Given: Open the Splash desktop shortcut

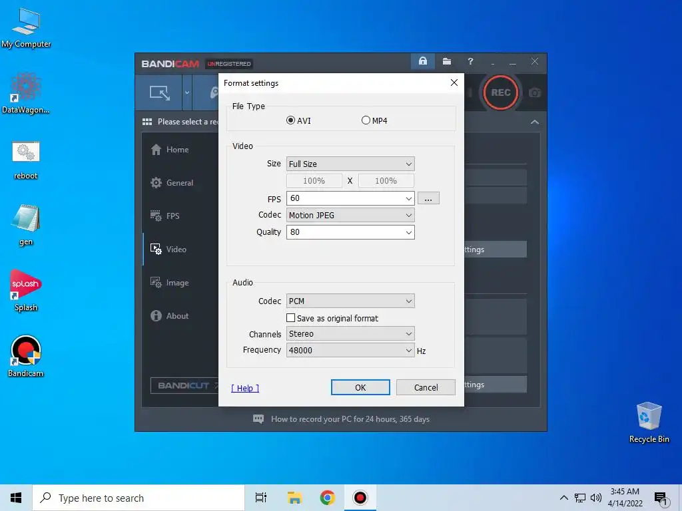Looking at the screenshot, I should (26, 291).
